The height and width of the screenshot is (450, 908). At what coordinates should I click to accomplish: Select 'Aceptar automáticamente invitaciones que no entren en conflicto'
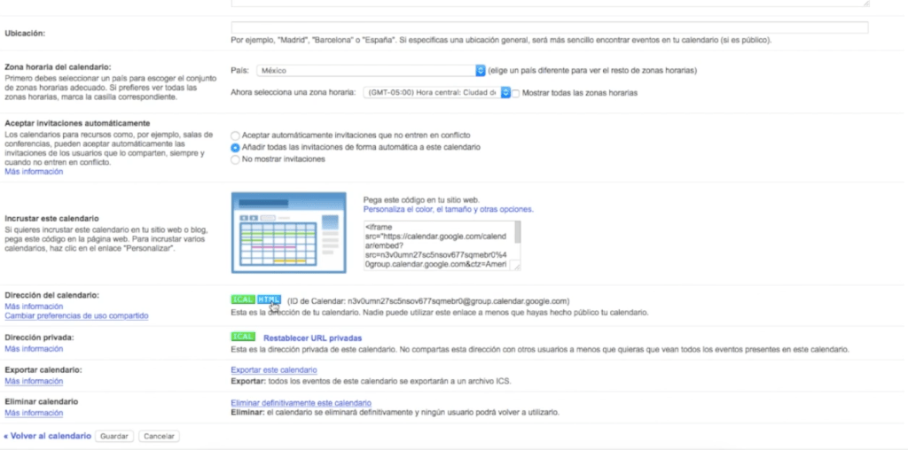click(235, 136)
